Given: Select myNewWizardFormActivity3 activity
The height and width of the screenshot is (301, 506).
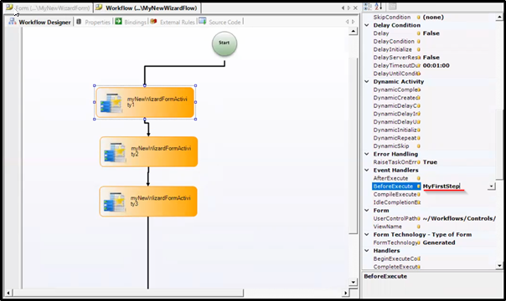Looking at the screenshot, I should (148, 202).
